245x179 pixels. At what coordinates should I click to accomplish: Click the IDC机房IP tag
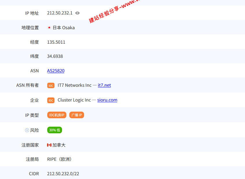click(57, 115)
